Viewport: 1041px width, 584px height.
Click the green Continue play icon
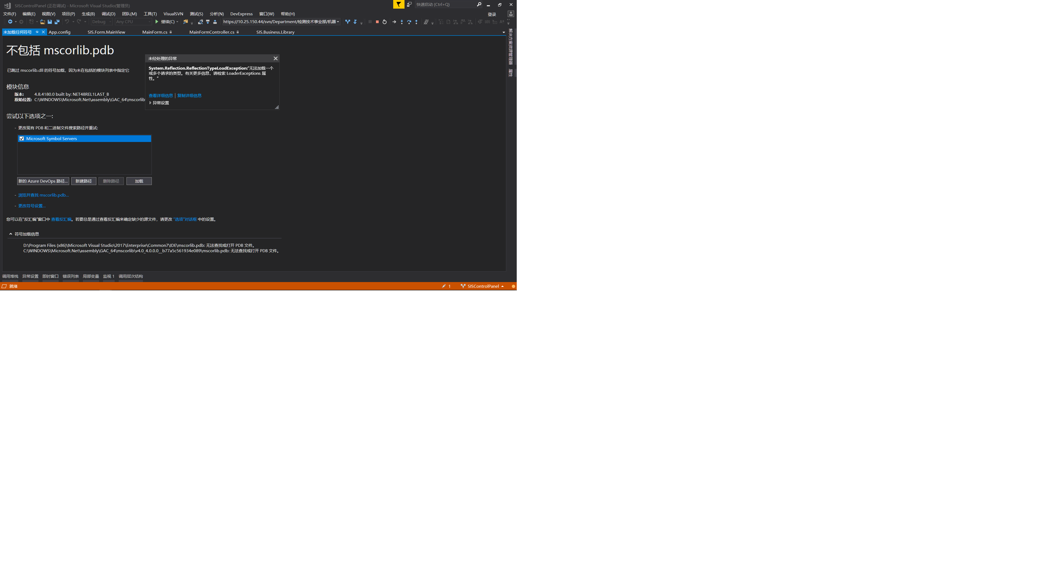point(157,22)
